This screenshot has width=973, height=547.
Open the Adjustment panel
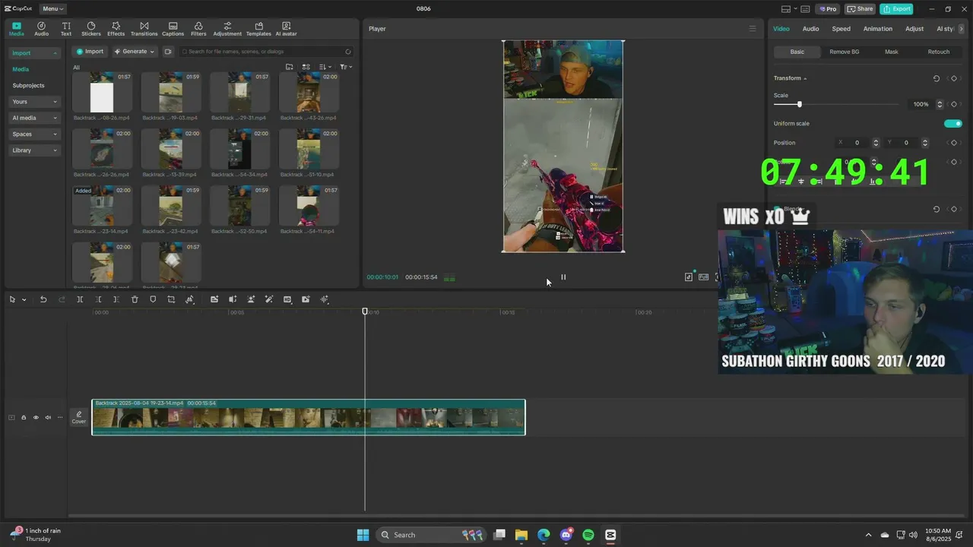[227, 29]
